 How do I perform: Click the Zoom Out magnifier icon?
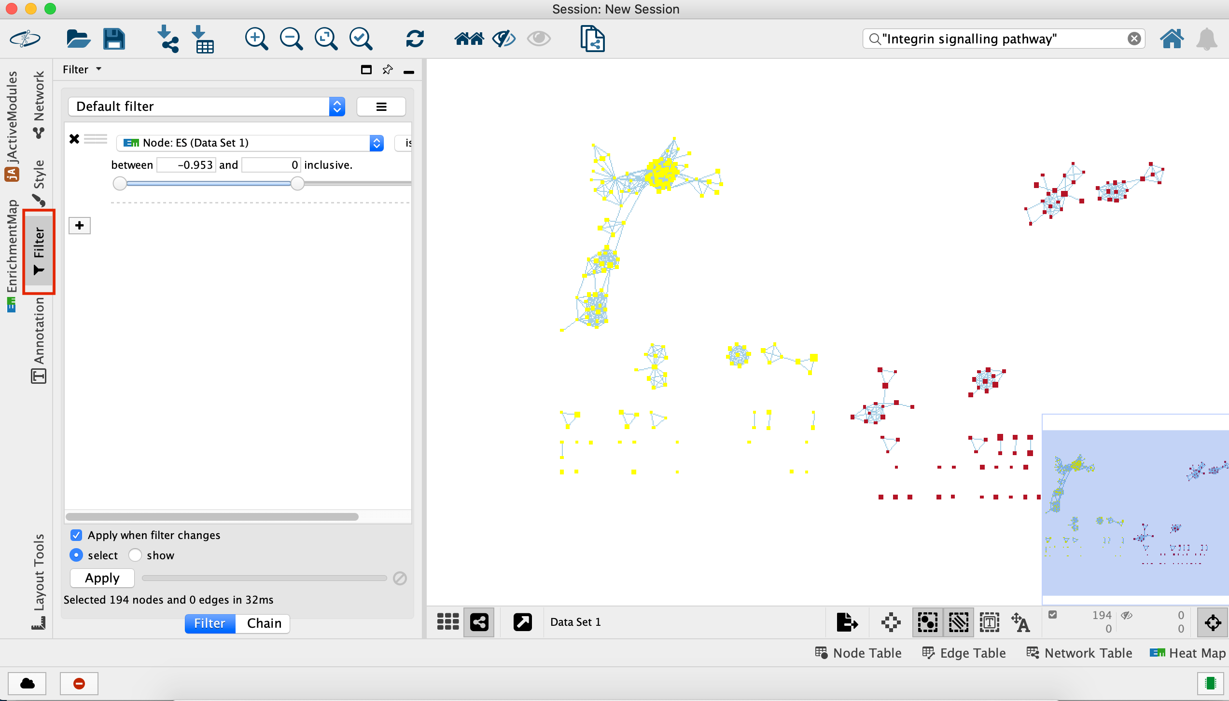291,39
